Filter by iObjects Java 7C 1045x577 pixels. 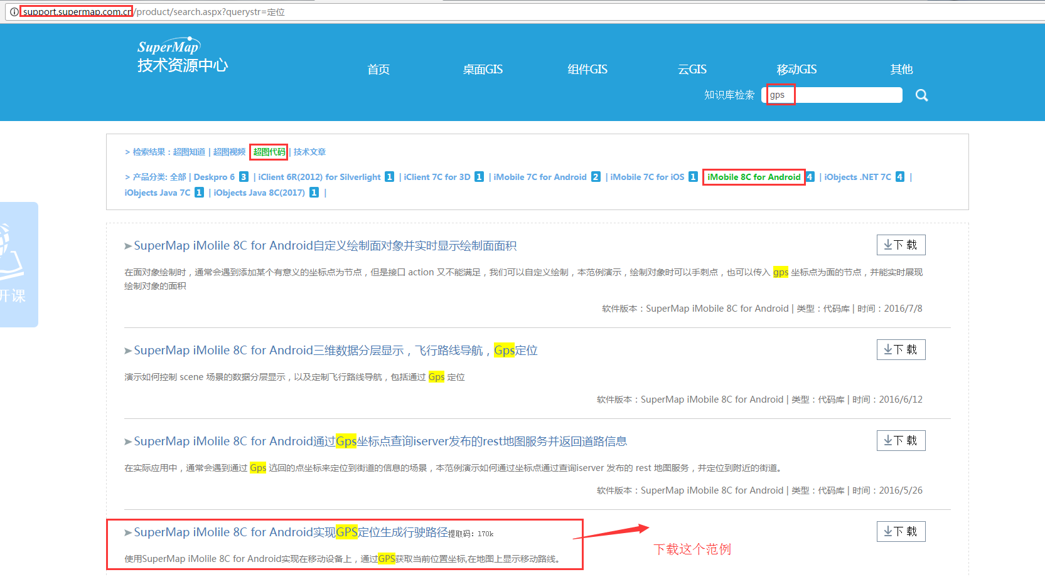click(x=158, y=193)
